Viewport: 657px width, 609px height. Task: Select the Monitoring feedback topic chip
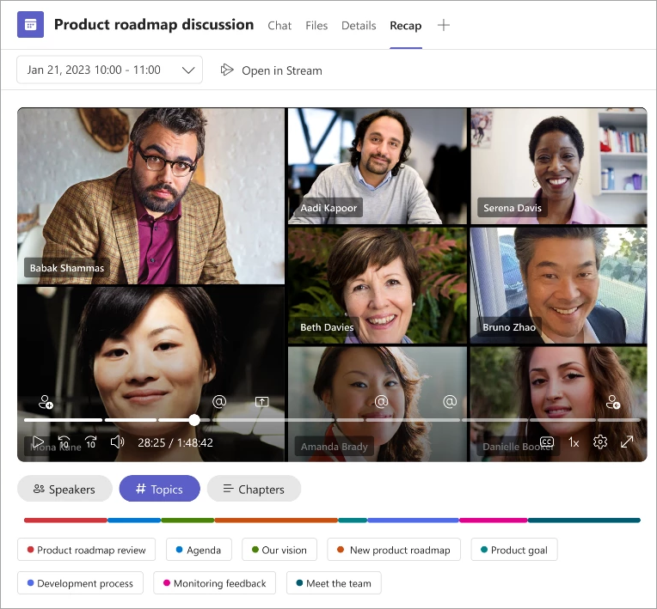tap(214, 583)
